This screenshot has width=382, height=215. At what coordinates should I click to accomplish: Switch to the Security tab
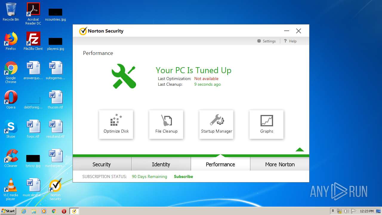pos(102,164)
